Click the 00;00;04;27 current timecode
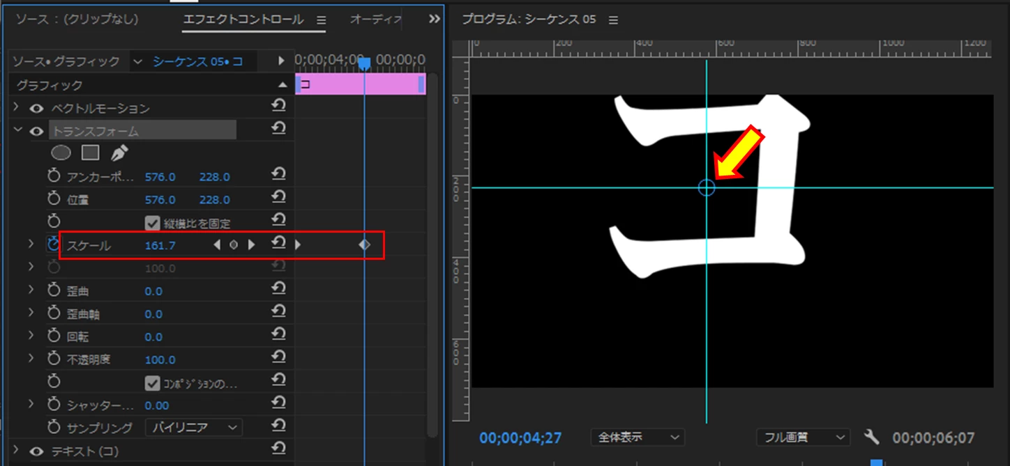This screenshot has height=466, width=1010. [520, 438]
